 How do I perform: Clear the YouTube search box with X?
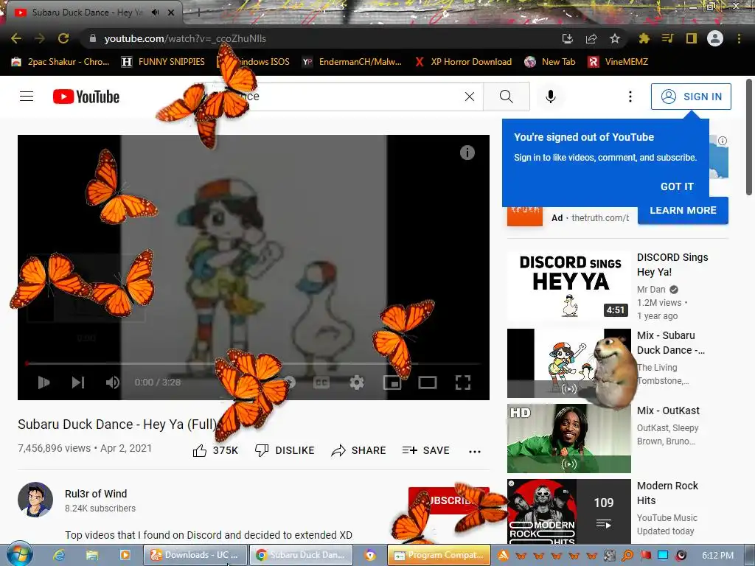470,97
